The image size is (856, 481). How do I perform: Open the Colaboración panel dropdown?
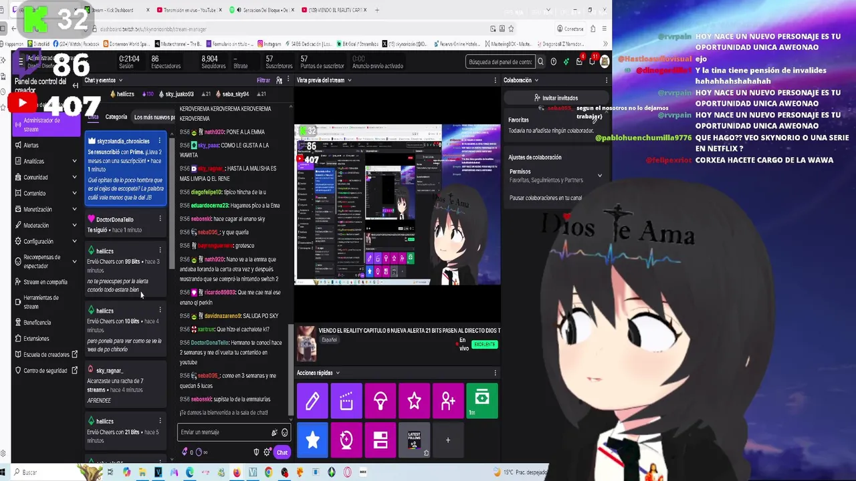[x=521, y=80]
